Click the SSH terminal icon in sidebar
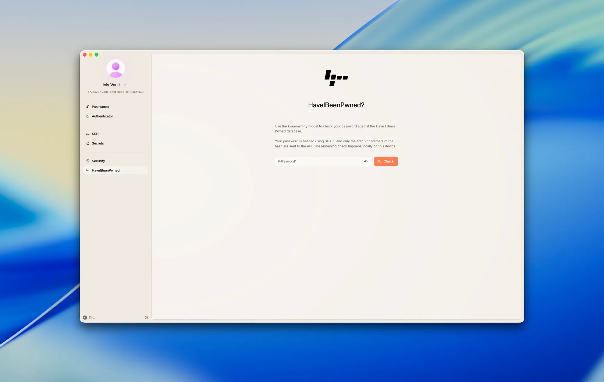 pos(87,134)
